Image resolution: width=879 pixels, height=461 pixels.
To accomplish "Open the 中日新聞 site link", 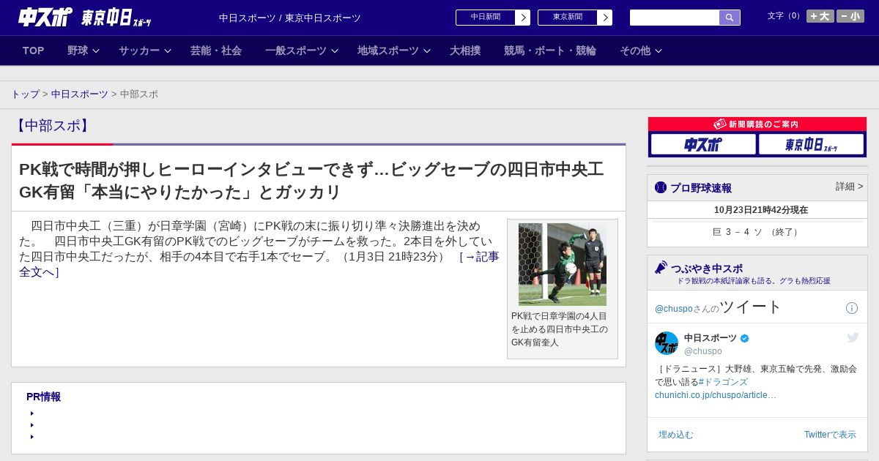I will 486,18.
